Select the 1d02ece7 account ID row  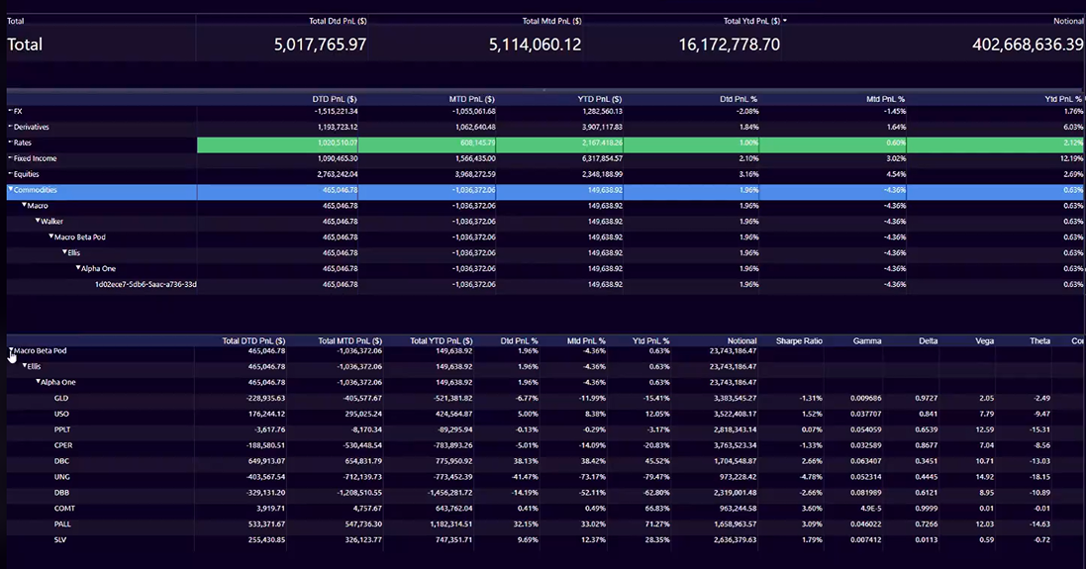tap(146, 284)
